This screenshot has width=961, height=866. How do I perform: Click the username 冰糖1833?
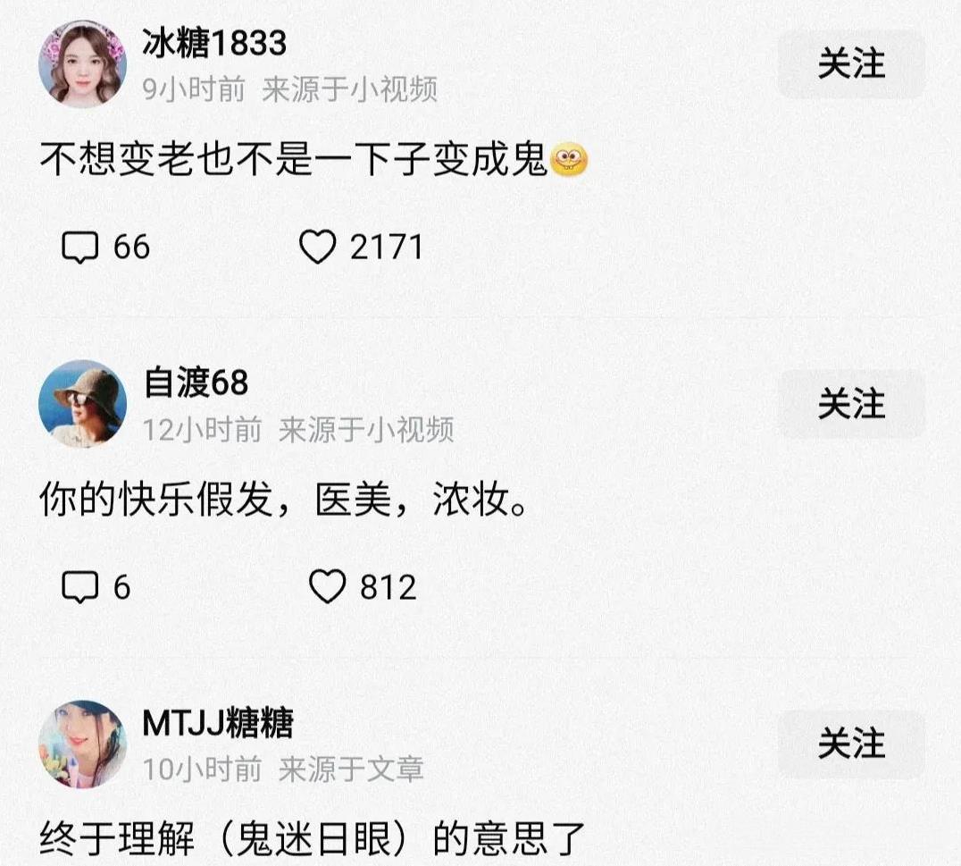214,43
